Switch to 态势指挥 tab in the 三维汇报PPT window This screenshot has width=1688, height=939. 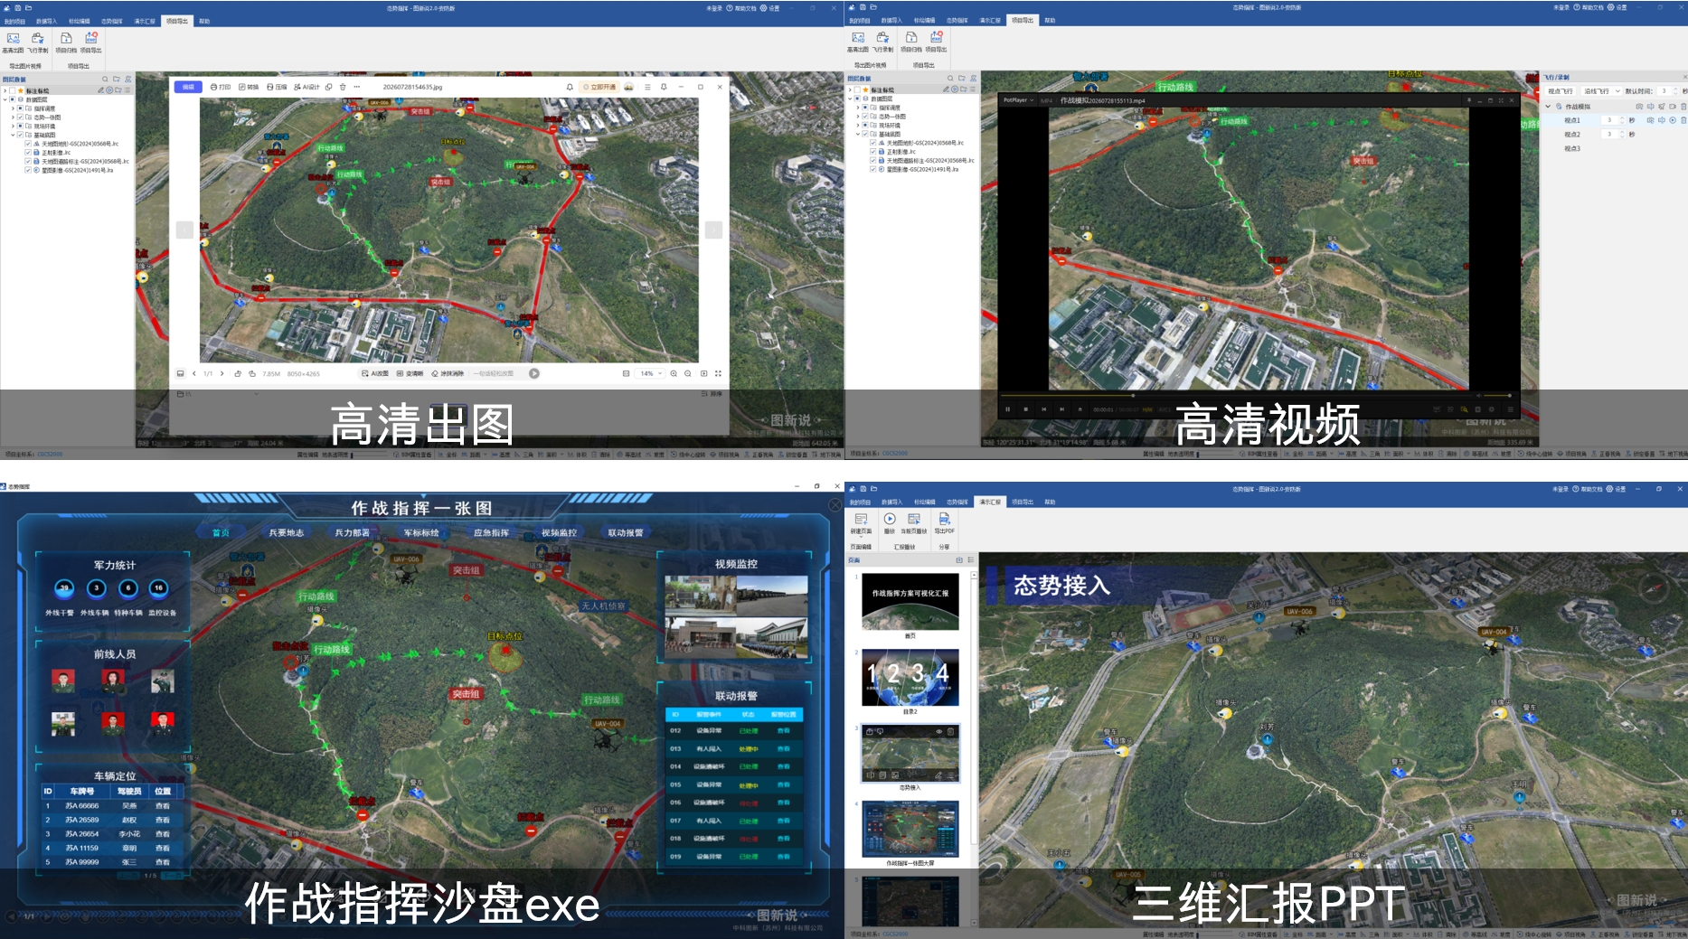(x=957, y=502)
